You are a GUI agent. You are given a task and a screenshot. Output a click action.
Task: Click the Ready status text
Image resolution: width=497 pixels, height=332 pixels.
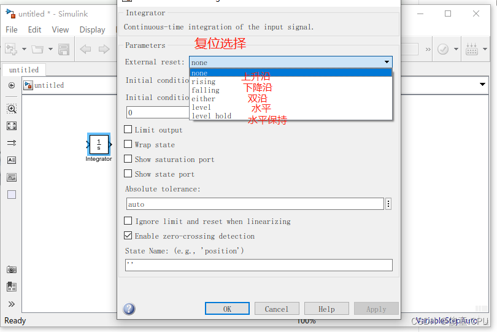point(15,320)
